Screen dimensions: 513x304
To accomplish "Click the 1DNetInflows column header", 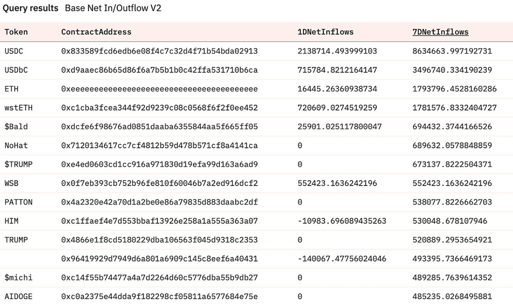I will click(325, 32).
